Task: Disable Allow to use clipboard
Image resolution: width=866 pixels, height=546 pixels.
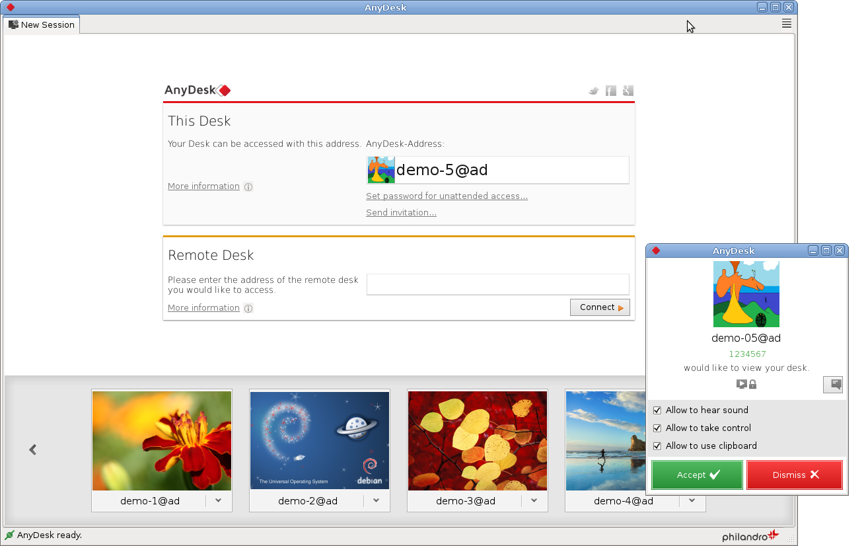Action: [x=657, y=446]
